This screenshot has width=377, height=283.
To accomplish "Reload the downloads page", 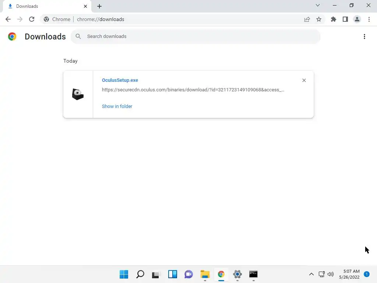I will (32, 19).
